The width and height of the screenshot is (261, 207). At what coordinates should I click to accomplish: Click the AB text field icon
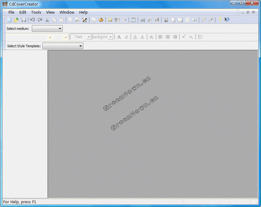[143, 20]
